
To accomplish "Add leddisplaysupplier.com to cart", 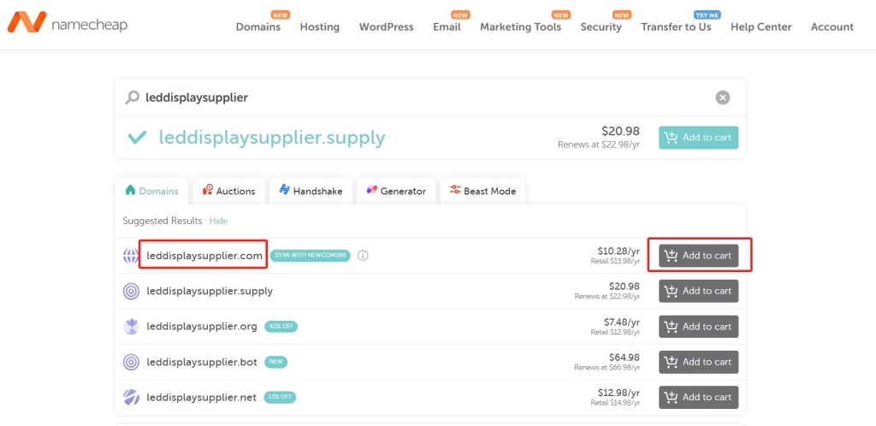I will (698, 256).
